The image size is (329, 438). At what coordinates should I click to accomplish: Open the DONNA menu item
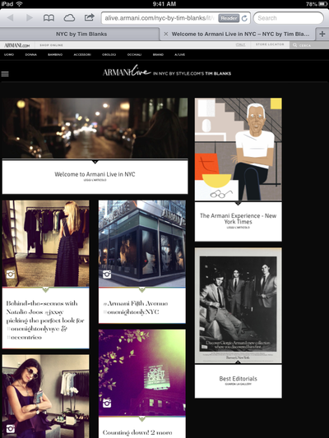31,55
